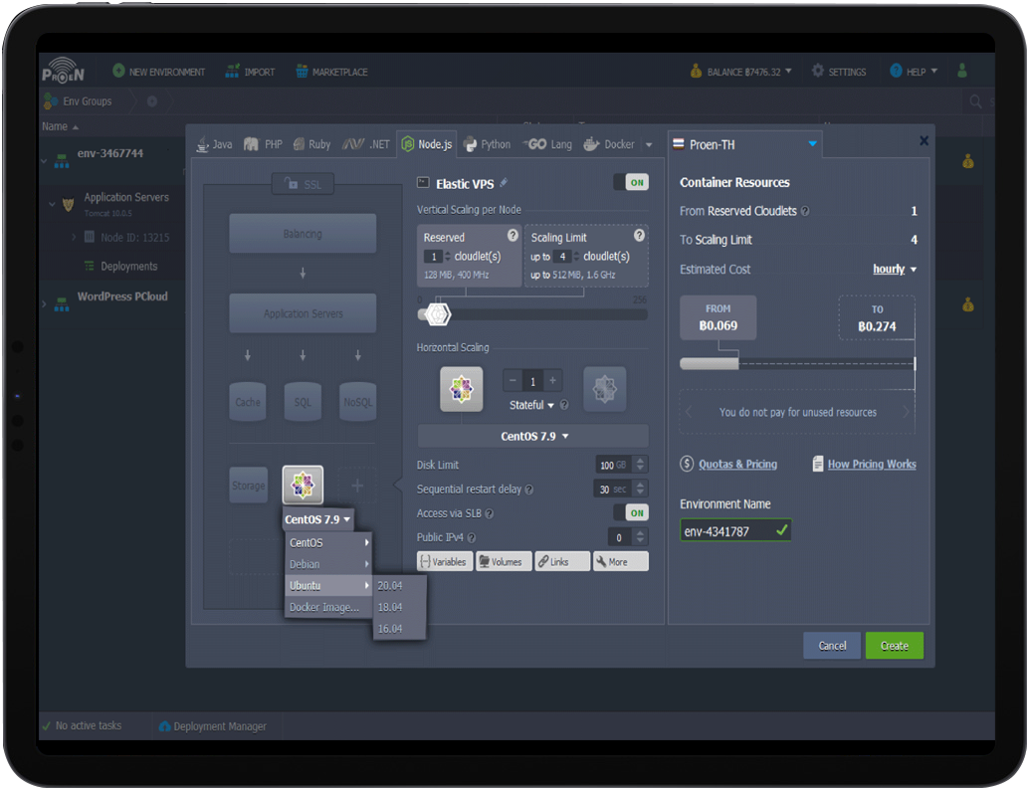Open the Help dropdown menu

coord(915,71)
